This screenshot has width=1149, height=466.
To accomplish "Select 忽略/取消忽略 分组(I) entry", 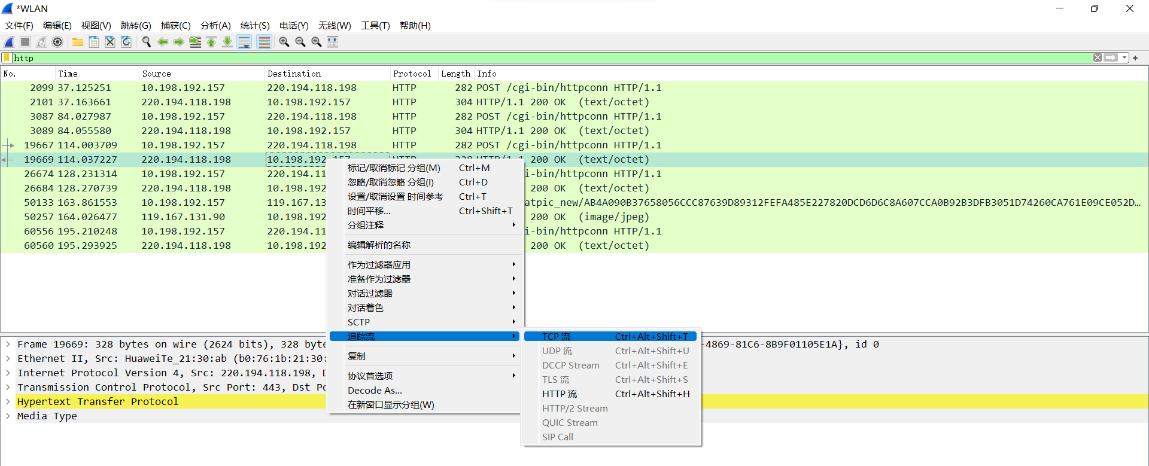I will point(424,182).
